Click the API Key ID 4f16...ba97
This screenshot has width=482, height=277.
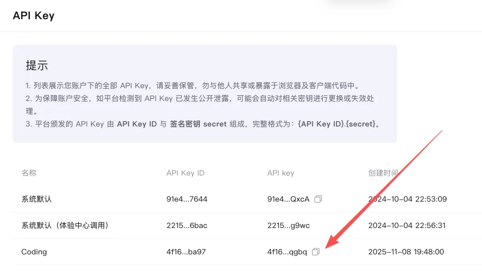click(186, 252)
